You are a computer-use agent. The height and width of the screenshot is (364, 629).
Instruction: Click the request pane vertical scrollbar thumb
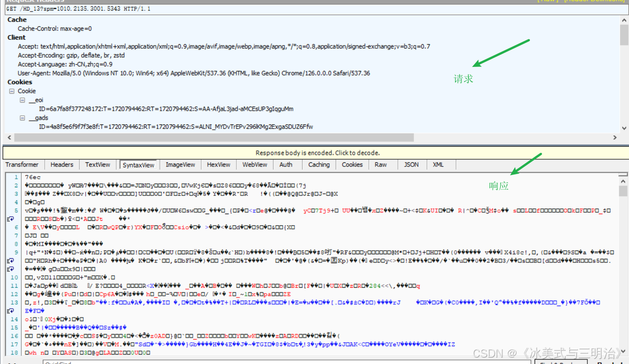[x=624, y=34]
